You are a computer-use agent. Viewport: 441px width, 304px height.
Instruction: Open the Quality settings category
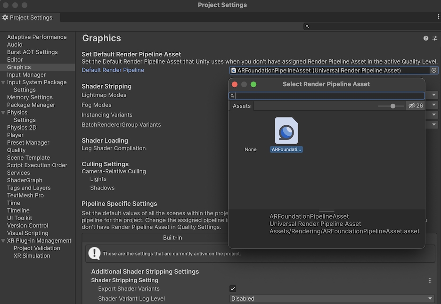click(x=16, y=150)
